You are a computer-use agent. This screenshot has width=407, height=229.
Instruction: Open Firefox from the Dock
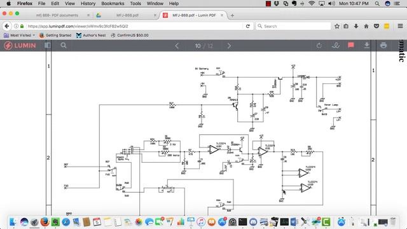tap(45, 222)
